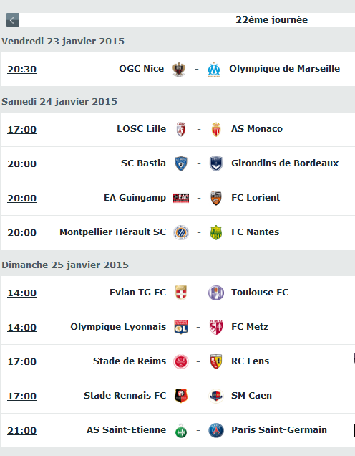Go to the previous matchday arrow
This screenshot has width=355, height=456.
pyautogui.click(x=12, y=20)
